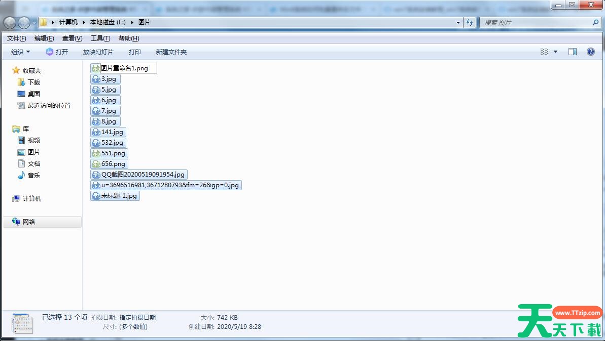
Task: Toggle the preview pane icon
Action: [x=573, y=52]
